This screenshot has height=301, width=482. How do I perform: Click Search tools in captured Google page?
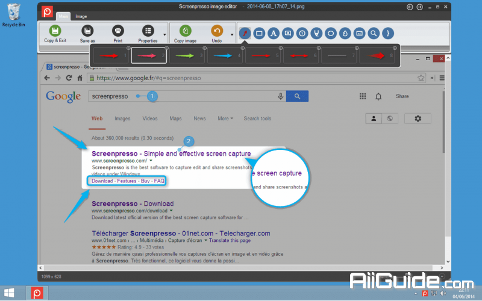(x=257, y=119)
